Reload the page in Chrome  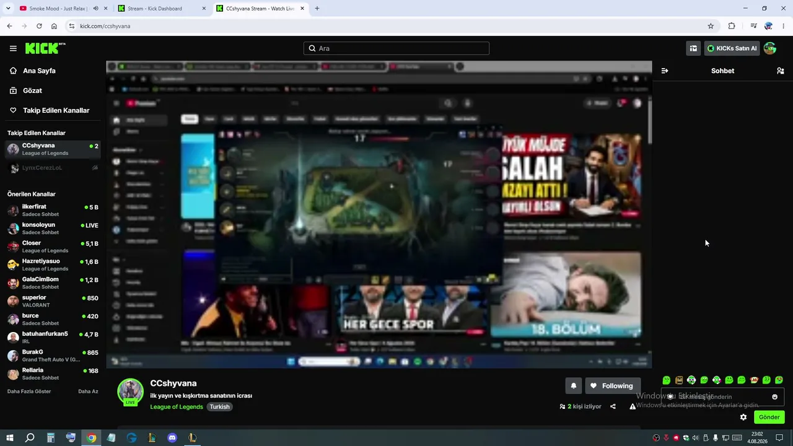click(x=39, y=26)
